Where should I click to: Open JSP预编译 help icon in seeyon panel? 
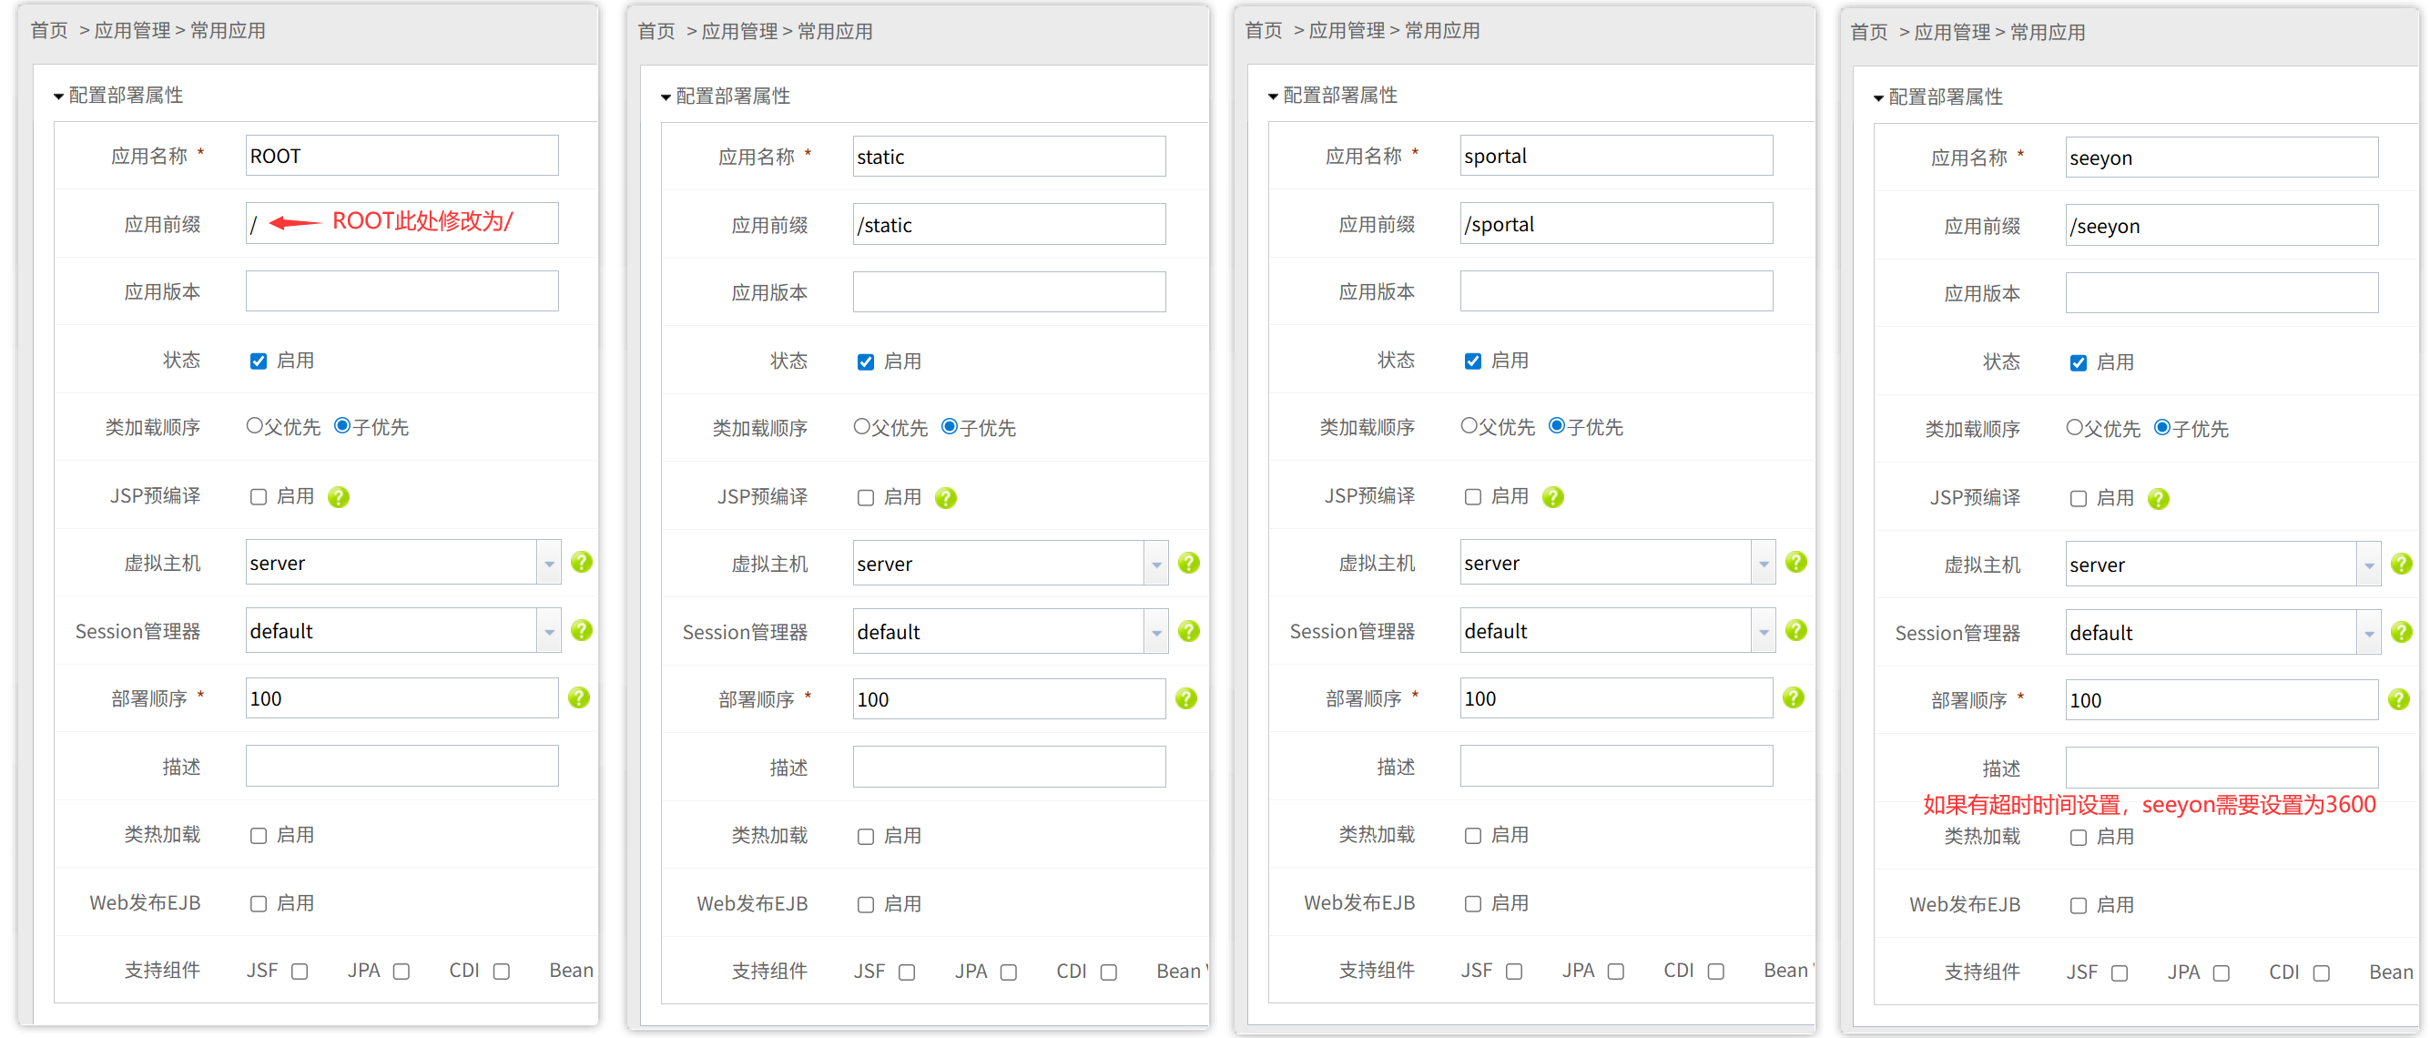(x=2160, y=499)
